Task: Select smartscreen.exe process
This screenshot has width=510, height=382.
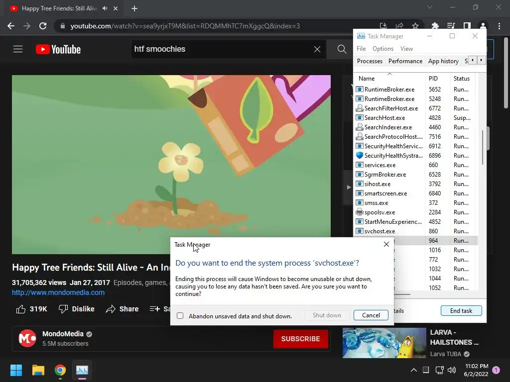Action: click(416, 193)
